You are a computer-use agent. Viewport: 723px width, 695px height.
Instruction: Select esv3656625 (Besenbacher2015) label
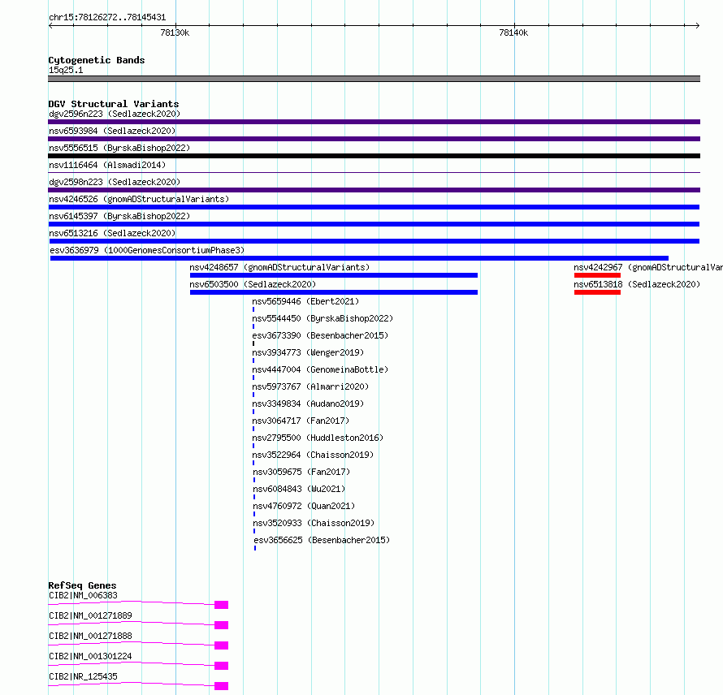[322, 540]
